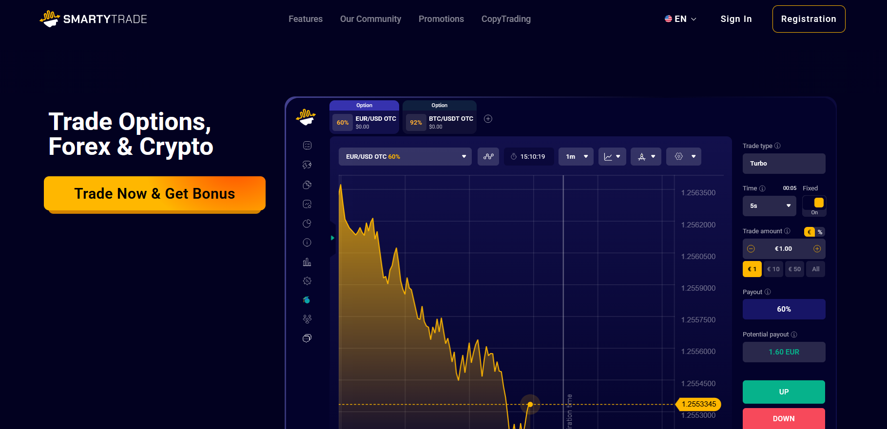Click the red DOWN trade button
The width and height of the screenshot is (887, 429).
(x=784, y=419)
